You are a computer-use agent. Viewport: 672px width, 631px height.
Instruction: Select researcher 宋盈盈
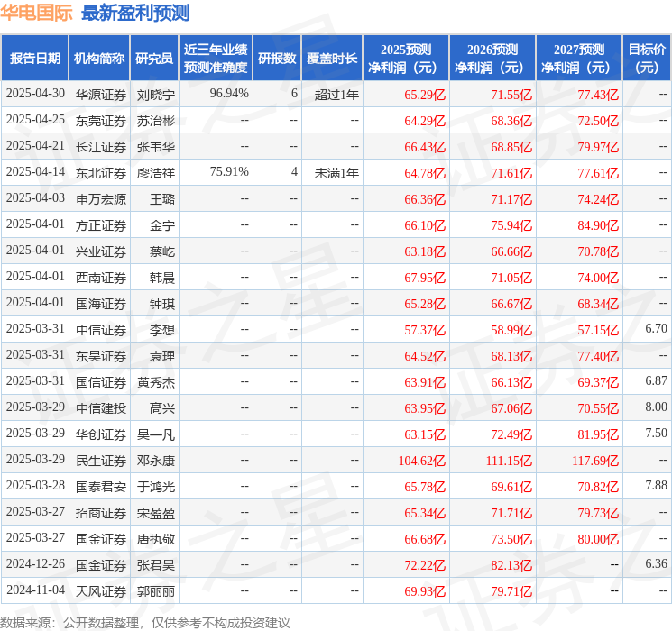tap(156, 513)
